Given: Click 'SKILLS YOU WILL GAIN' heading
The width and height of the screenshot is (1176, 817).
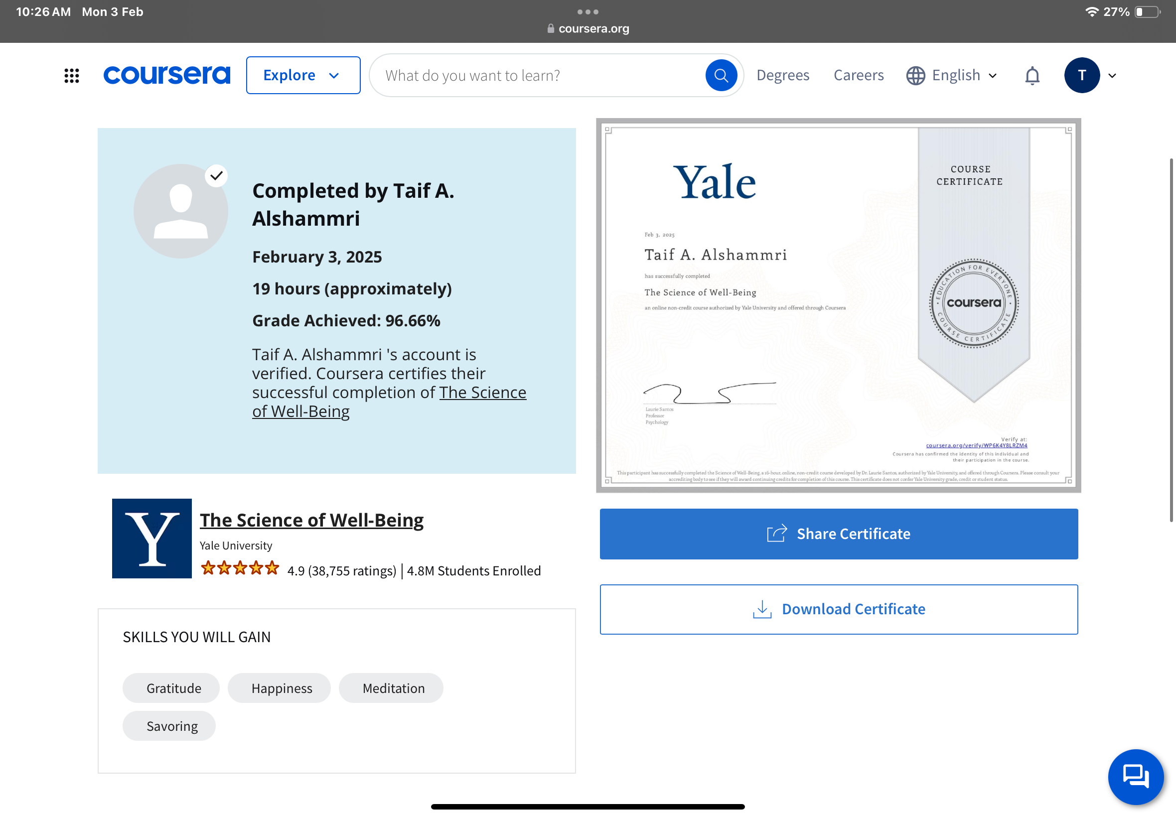Looking at the screenshot, I should [197, 637].
